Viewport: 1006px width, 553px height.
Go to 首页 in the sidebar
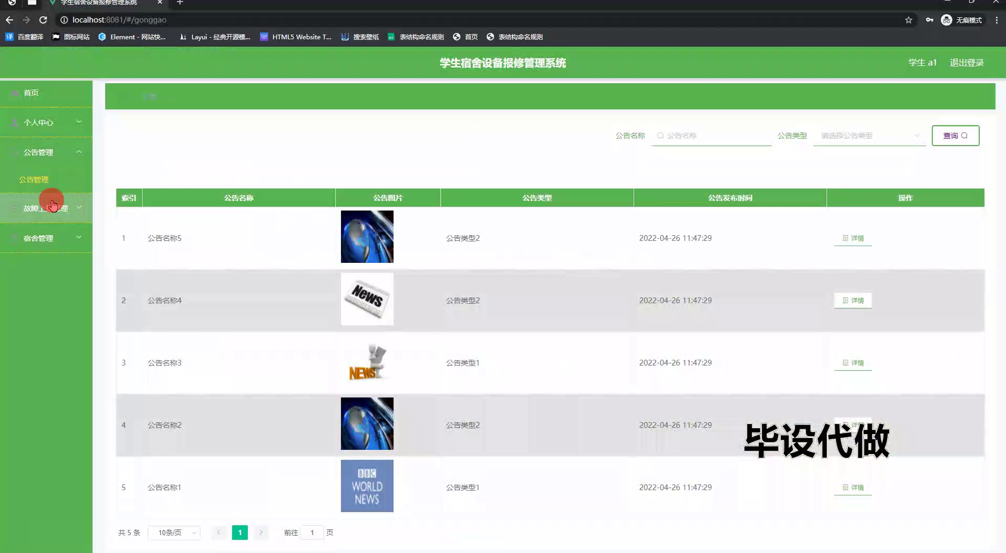click(x=46, y=93)
